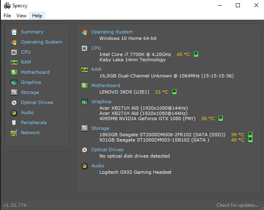Viewport: 264px width, 210px height.
Task: Click the Network icon in sidebar
Action: (x=14, y=133)
